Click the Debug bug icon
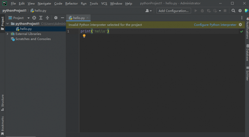249x137 pixels. 202,11
